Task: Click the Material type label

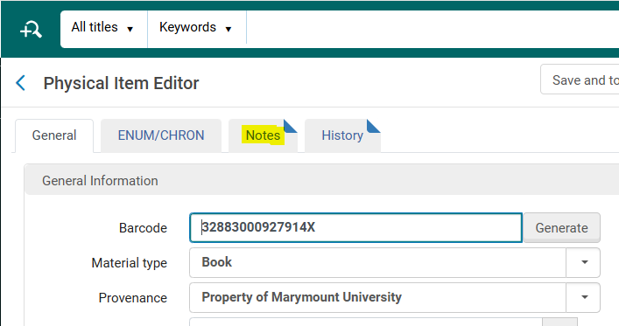Action: tap(129, 263)
